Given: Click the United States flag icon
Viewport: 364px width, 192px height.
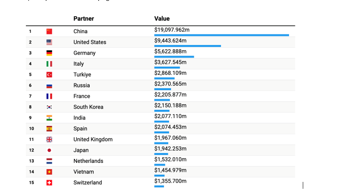Looking at the screenshot, I should pos(49,42).
